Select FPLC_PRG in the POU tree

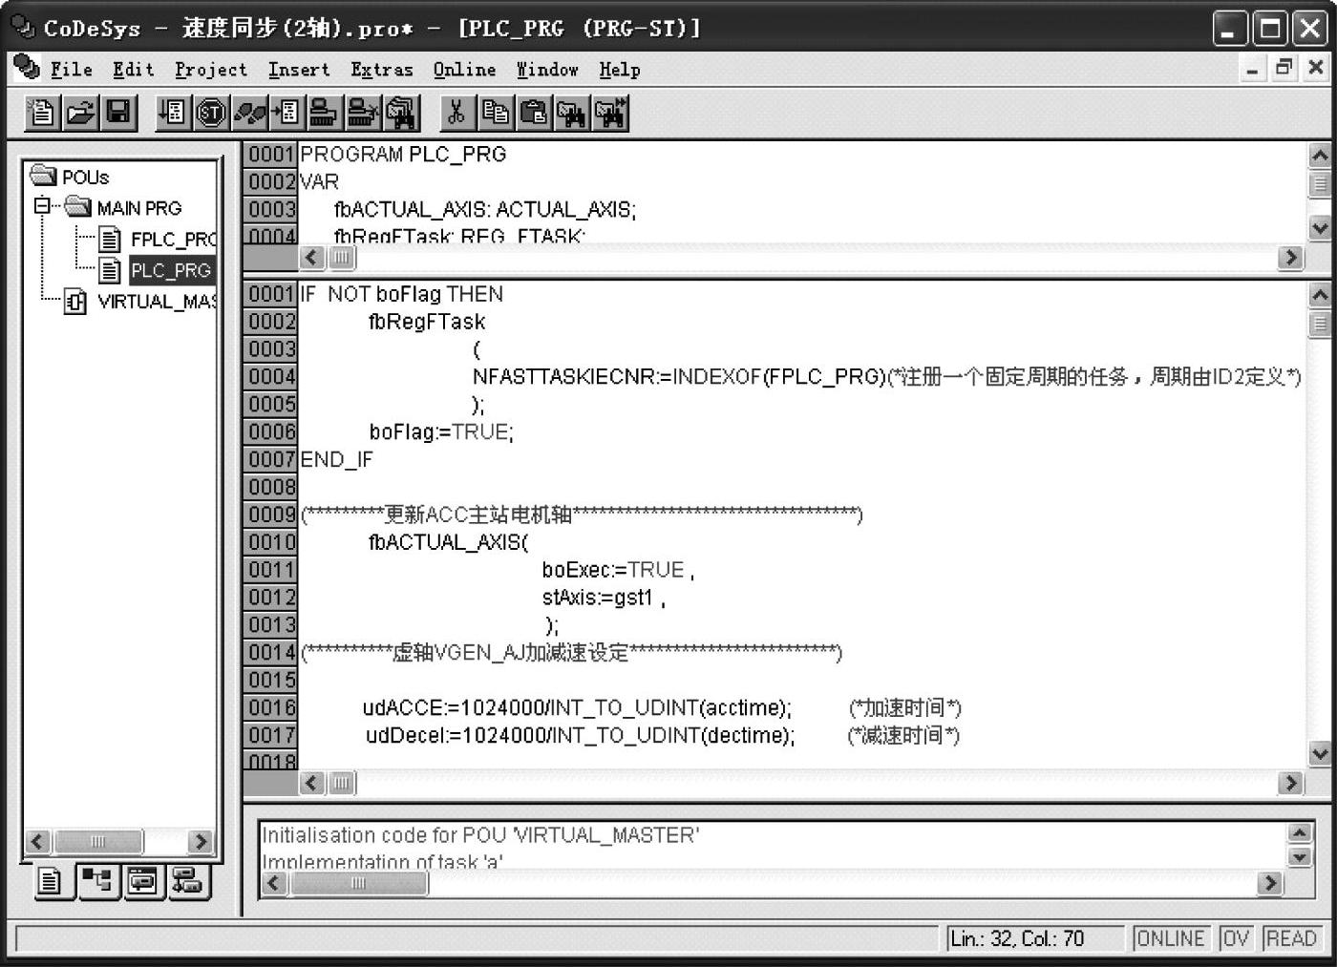click(173, 240)
